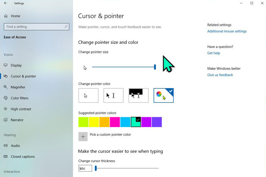The height and width of the screenshot is (177, 266).
Task: Click the Get help link
Action: tap(214, 53)
